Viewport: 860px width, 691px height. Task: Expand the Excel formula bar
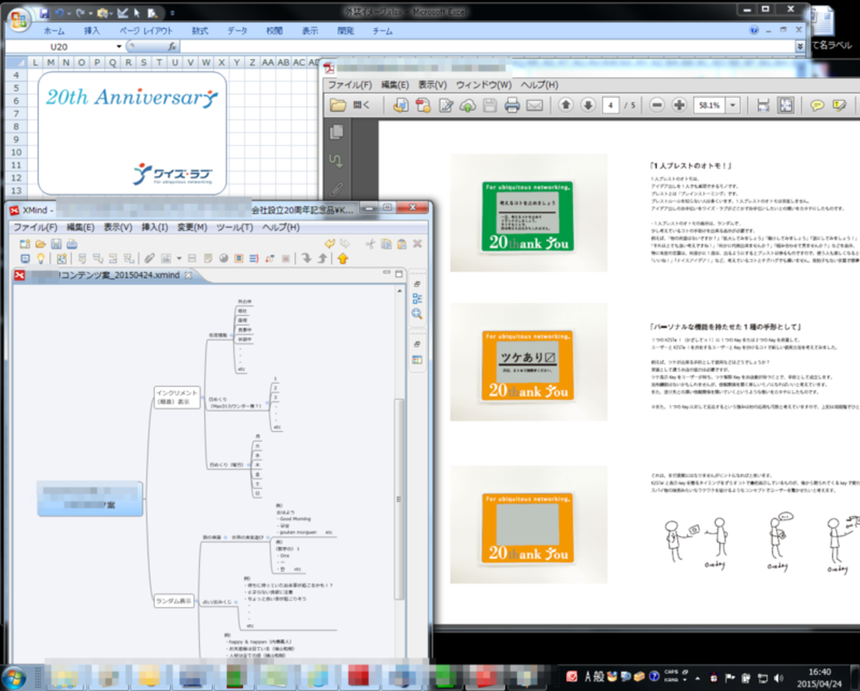click(800, 46)
